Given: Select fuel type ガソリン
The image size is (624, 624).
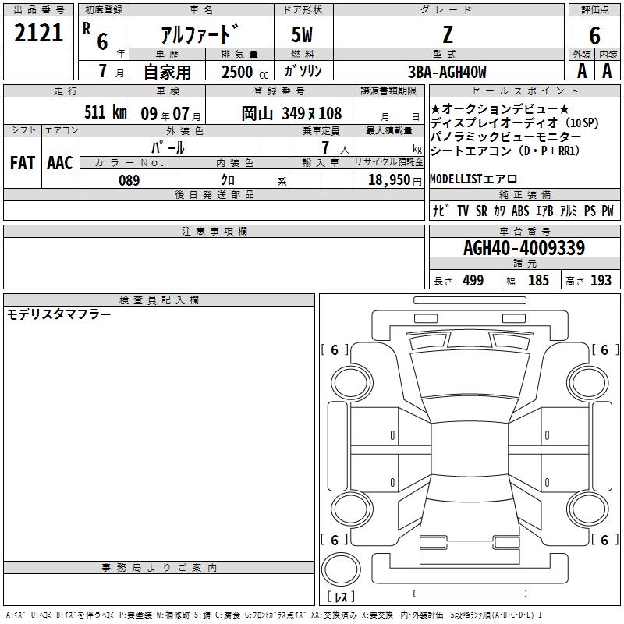Looking at the screenshot, I should tap(303, 71).
